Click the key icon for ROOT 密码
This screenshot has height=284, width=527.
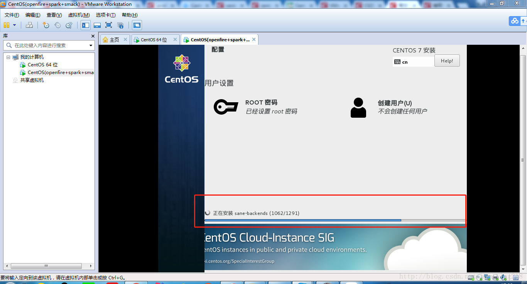click(x=226, y=107)
